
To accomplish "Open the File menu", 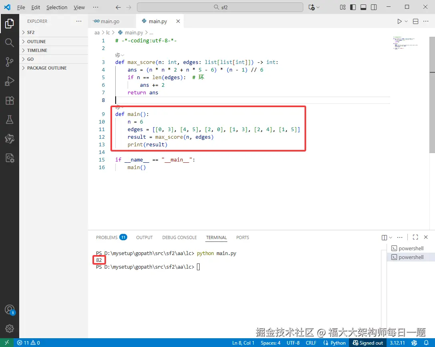I will click(21, 7).
